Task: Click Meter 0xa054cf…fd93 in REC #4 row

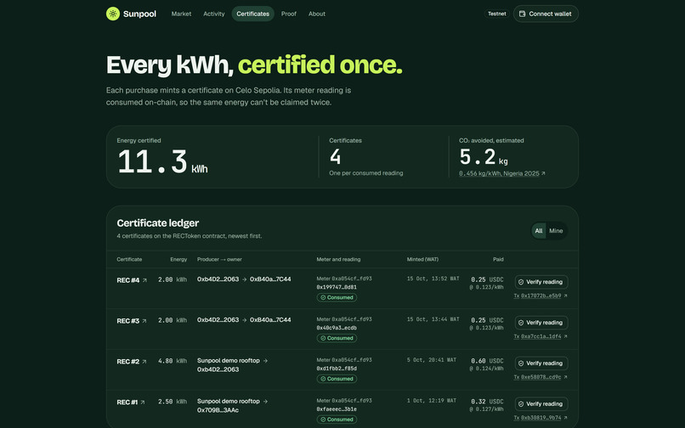Action: point(344,279)
